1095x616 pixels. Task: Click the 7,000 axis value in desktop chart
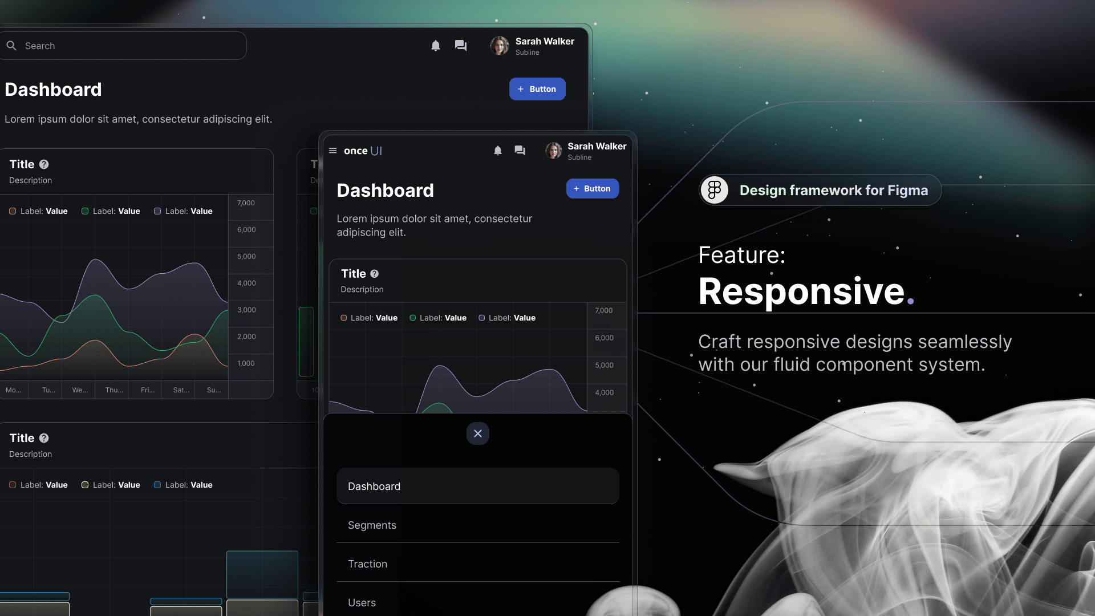click(x=246, y=203)
